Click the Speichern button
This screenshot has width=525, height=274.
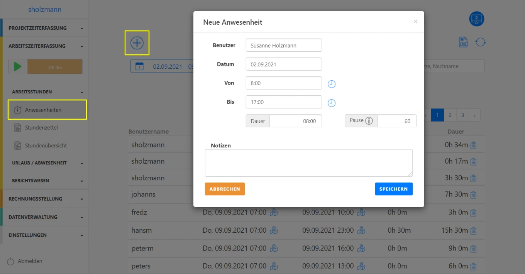(x=393, y=189)
